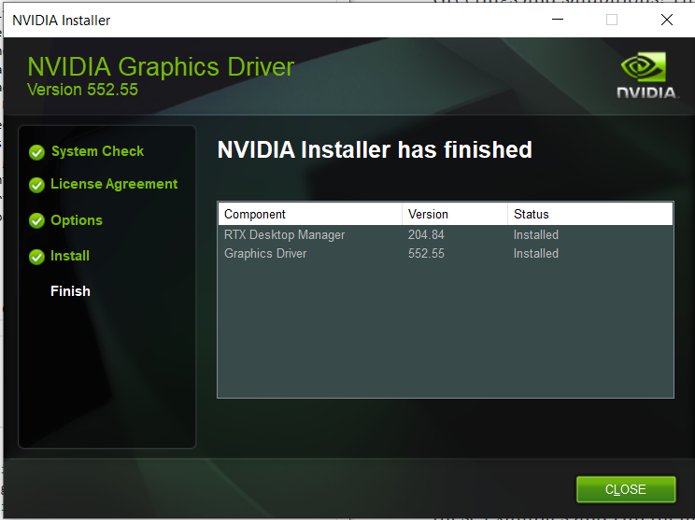Click the NVIDIA Graphics Driver title text

pyautogui.click(x=161, y=67)
